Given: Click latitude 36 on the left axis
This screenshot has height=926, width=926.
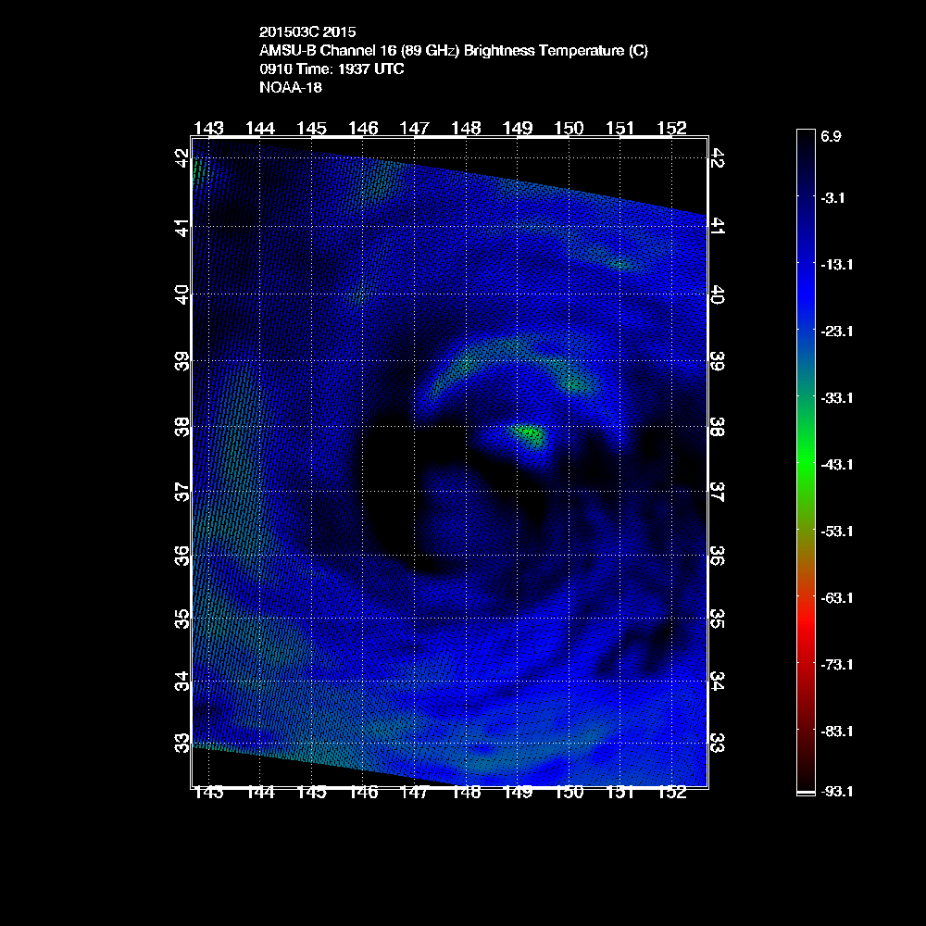Looking at the screenshot, I should coord(182,556).
